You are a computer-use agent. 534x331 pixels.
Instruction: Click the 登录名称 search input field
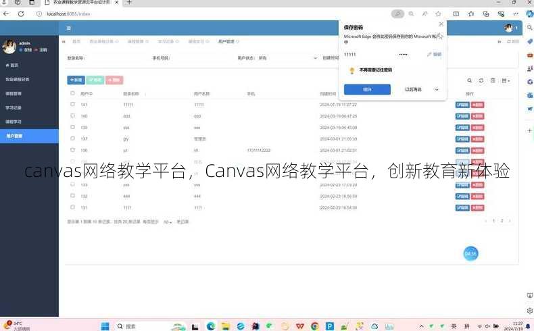116,58
